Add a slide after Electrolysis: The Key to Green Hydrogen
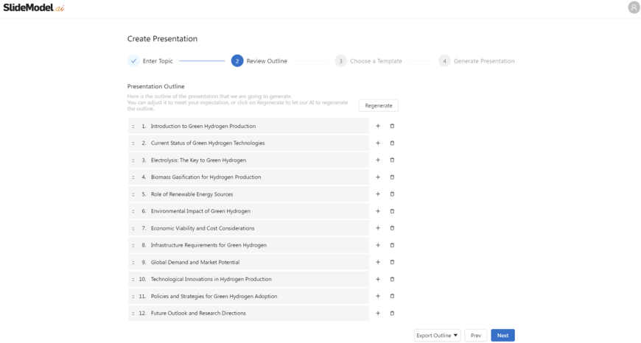The width and height of the screenshot is (641, 343). [378, 160]
